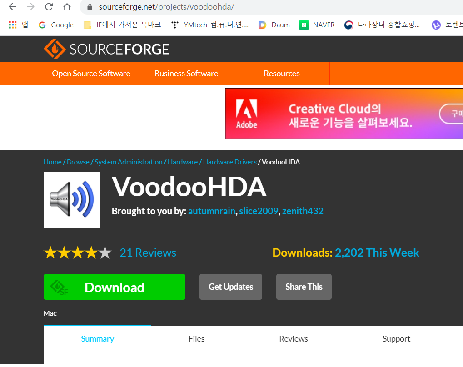Open the apps grid bookmark icon

[x=13, y=25]
